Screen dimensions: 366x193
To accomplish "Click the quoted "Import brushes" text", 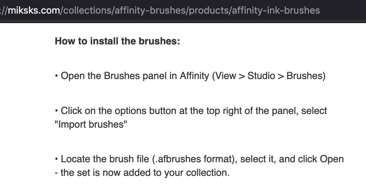I will coord(91,124).
